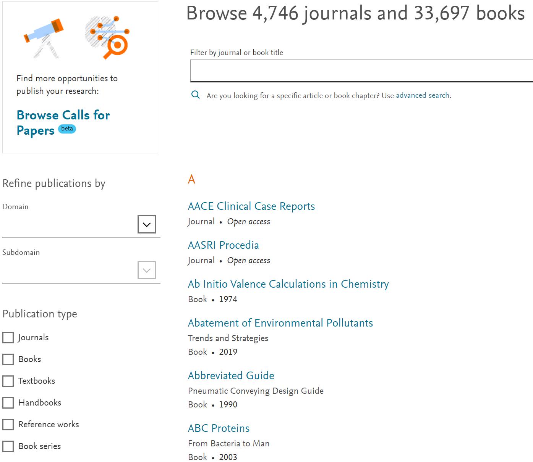Enable the Journals checkbox
The height and width of the screenshot is (462, 533).
pyautogui.click(x=8, y=338)
